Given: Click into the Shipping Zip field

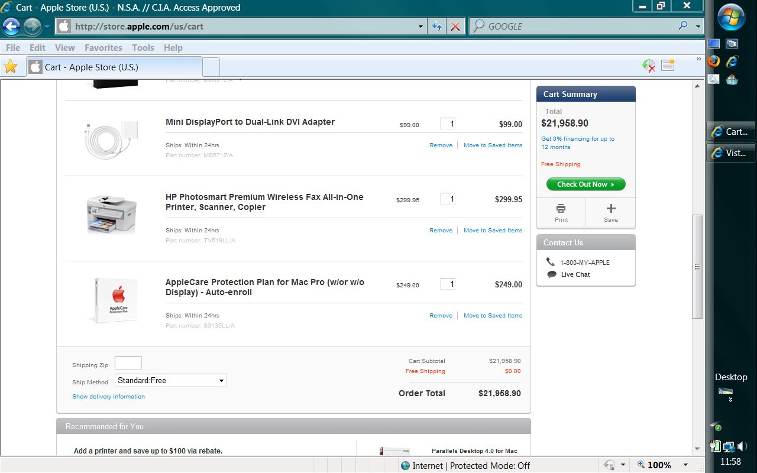Looking at the screenshot, I should (128, 363).
